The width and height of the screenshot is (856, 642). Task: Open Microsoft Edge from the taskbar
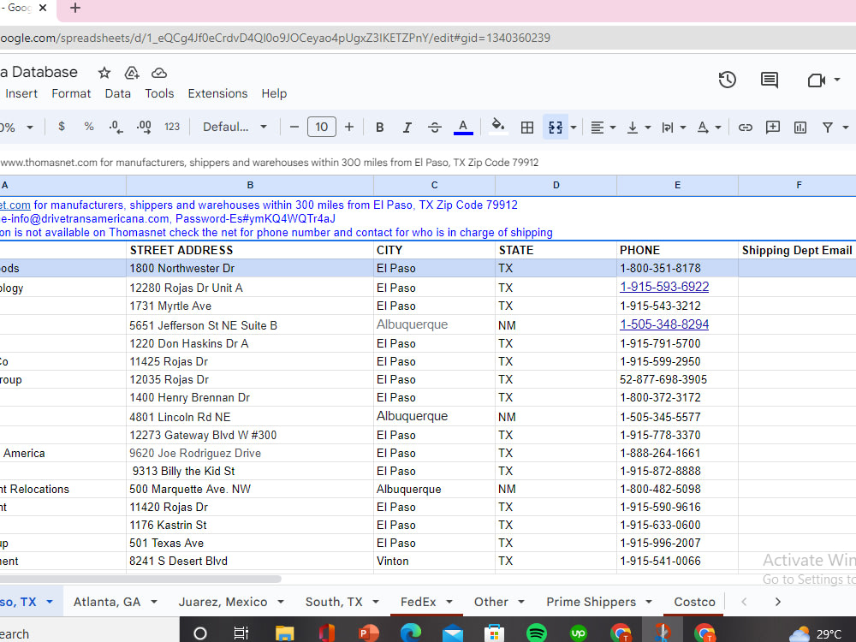click(x=411, y=633)
